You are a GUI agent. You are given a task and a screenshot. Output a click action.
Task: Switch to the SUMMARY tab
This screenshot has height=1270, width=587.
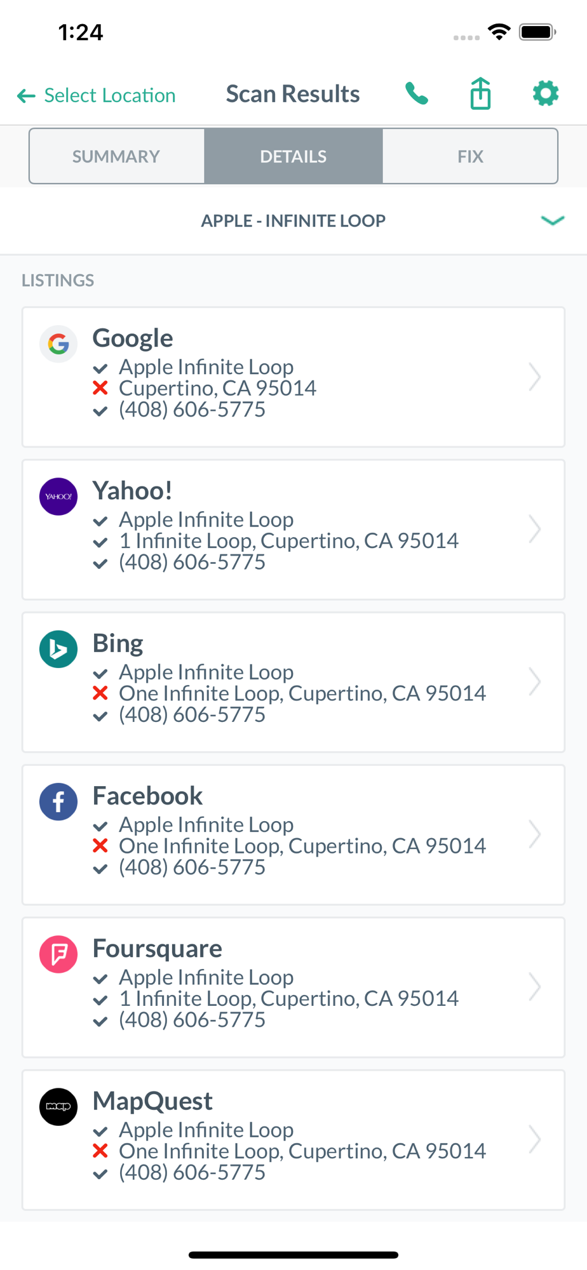(117, 156)
